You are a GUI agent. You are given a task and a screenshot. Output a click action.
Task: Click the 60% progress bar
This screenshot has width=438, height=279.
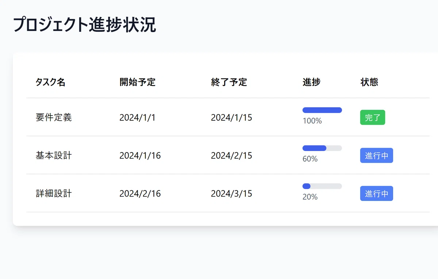coord(322,148)
